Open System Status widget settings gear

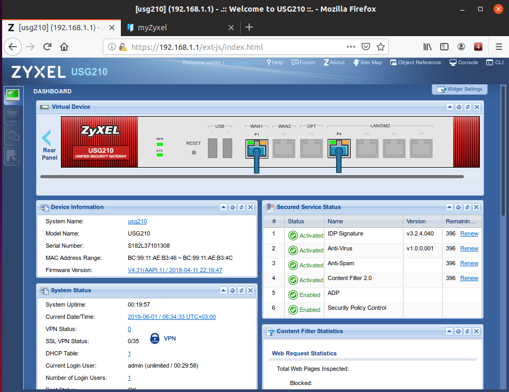point(232,290)
